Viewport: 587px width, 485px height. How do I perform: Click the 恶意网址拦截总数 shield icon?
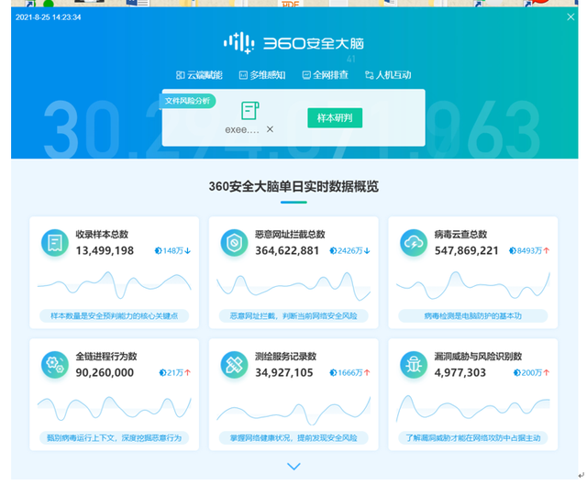235,242
